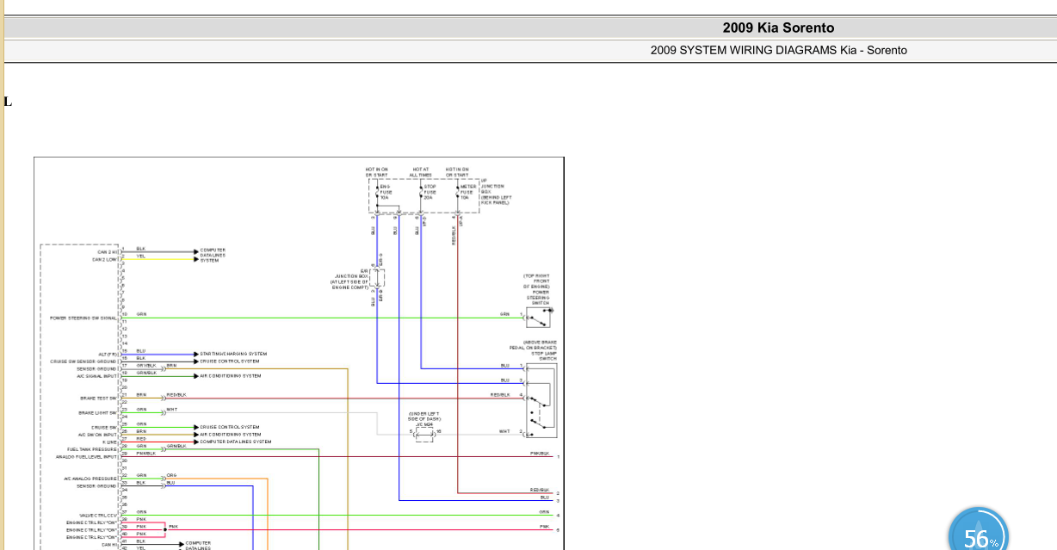Viewport: 1057px width, 550px height.
Task: Click the 'ALT (FR)' pin label
Action: pyautogui.click(x=108, y=354)
